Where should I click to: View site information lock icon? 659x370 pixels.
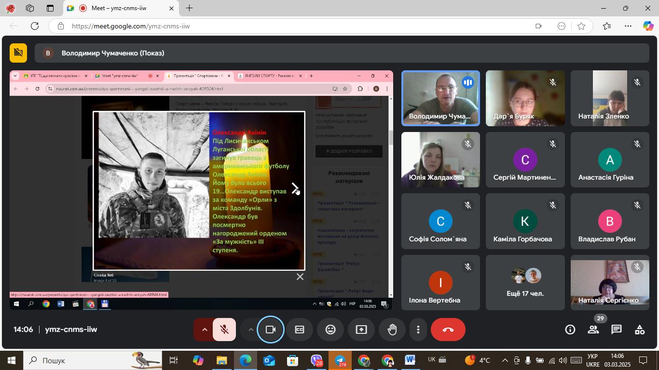(x=61, y=26)
